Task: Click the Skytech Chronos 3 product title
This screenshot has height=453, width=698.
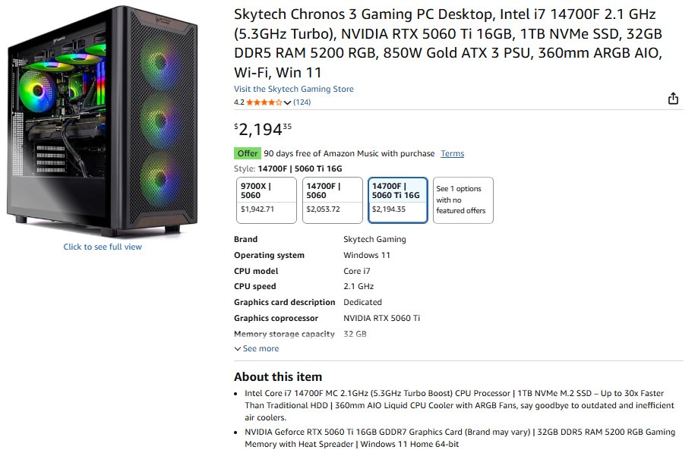Action: click(x=448, y=43)
